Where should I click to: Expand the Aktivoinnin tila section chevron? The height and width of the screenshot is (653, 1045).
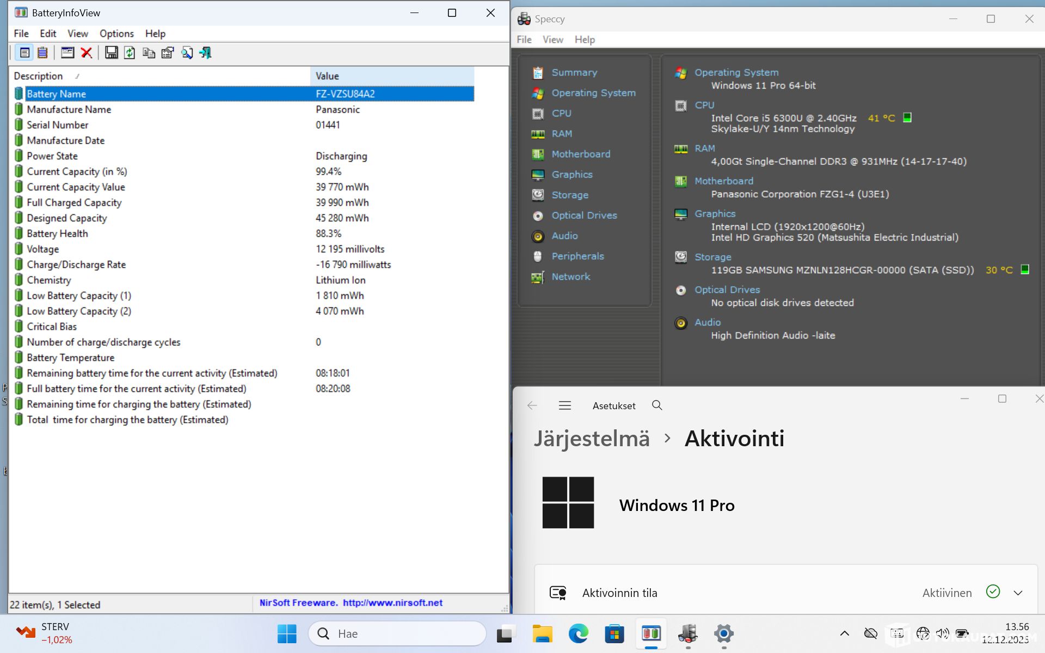tap(1018, 593)
